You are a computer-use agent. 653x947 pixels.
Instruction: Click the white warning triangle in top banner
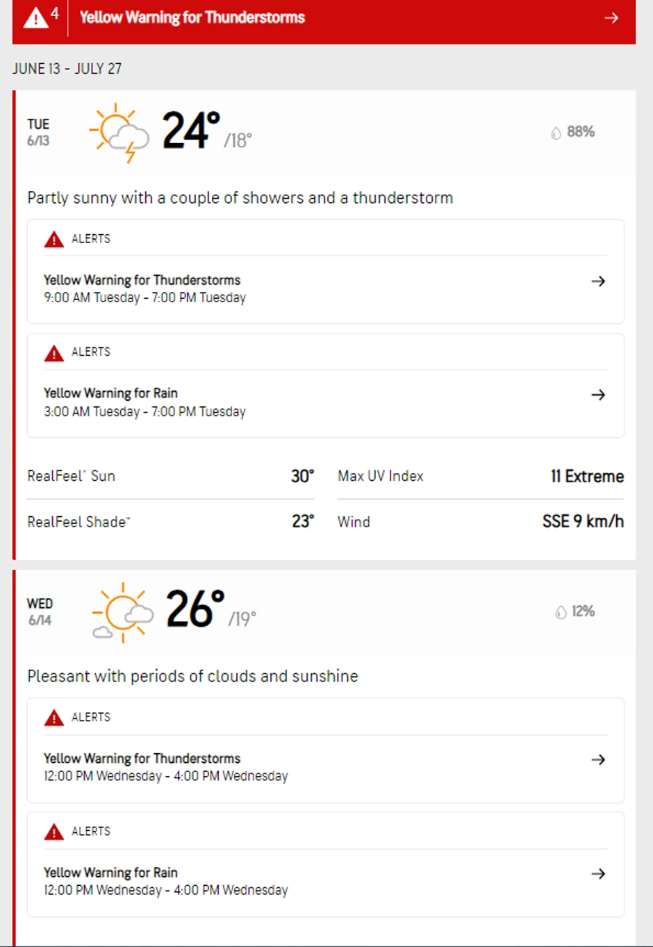pos(35,17)
